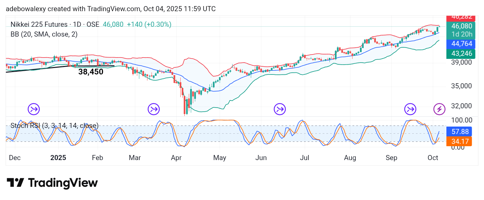Click the green 46,080 current price label
Image resolution: width=484 pixels, height=200 pixels.
(461, 26)
